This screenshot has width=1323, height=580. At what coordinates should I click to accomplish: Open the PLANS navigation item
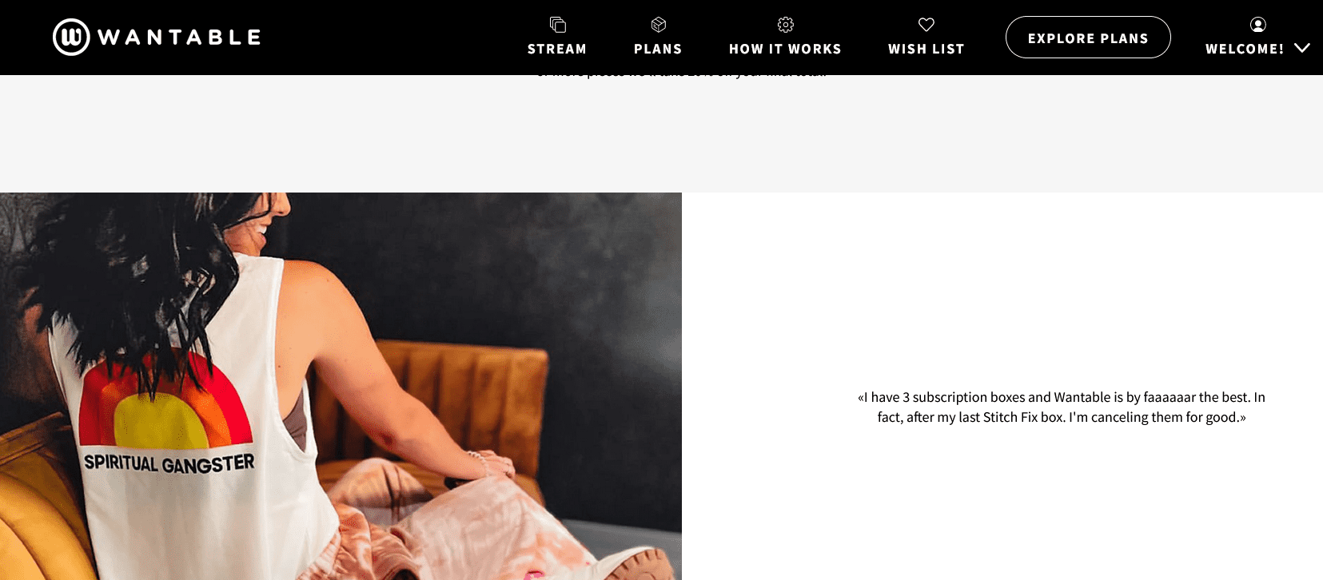pyautogui.click(x=658, y=49)
